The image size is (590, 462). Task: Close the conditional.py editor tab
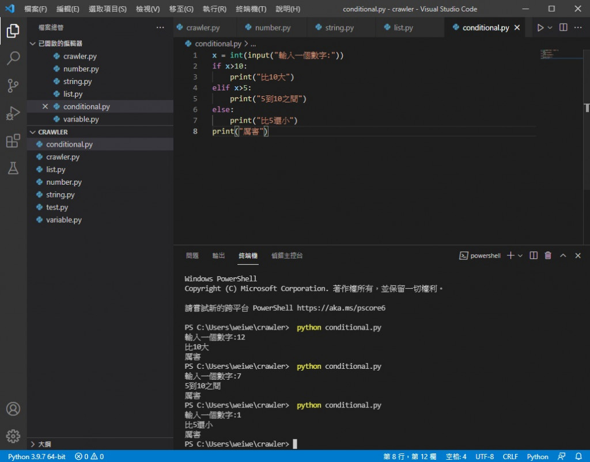point(517,28)
